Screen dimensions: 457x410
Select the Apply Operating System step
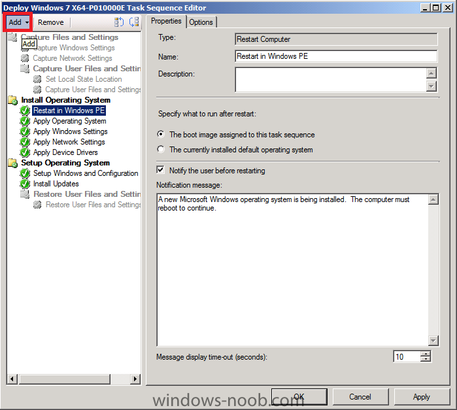click(70, 121)
